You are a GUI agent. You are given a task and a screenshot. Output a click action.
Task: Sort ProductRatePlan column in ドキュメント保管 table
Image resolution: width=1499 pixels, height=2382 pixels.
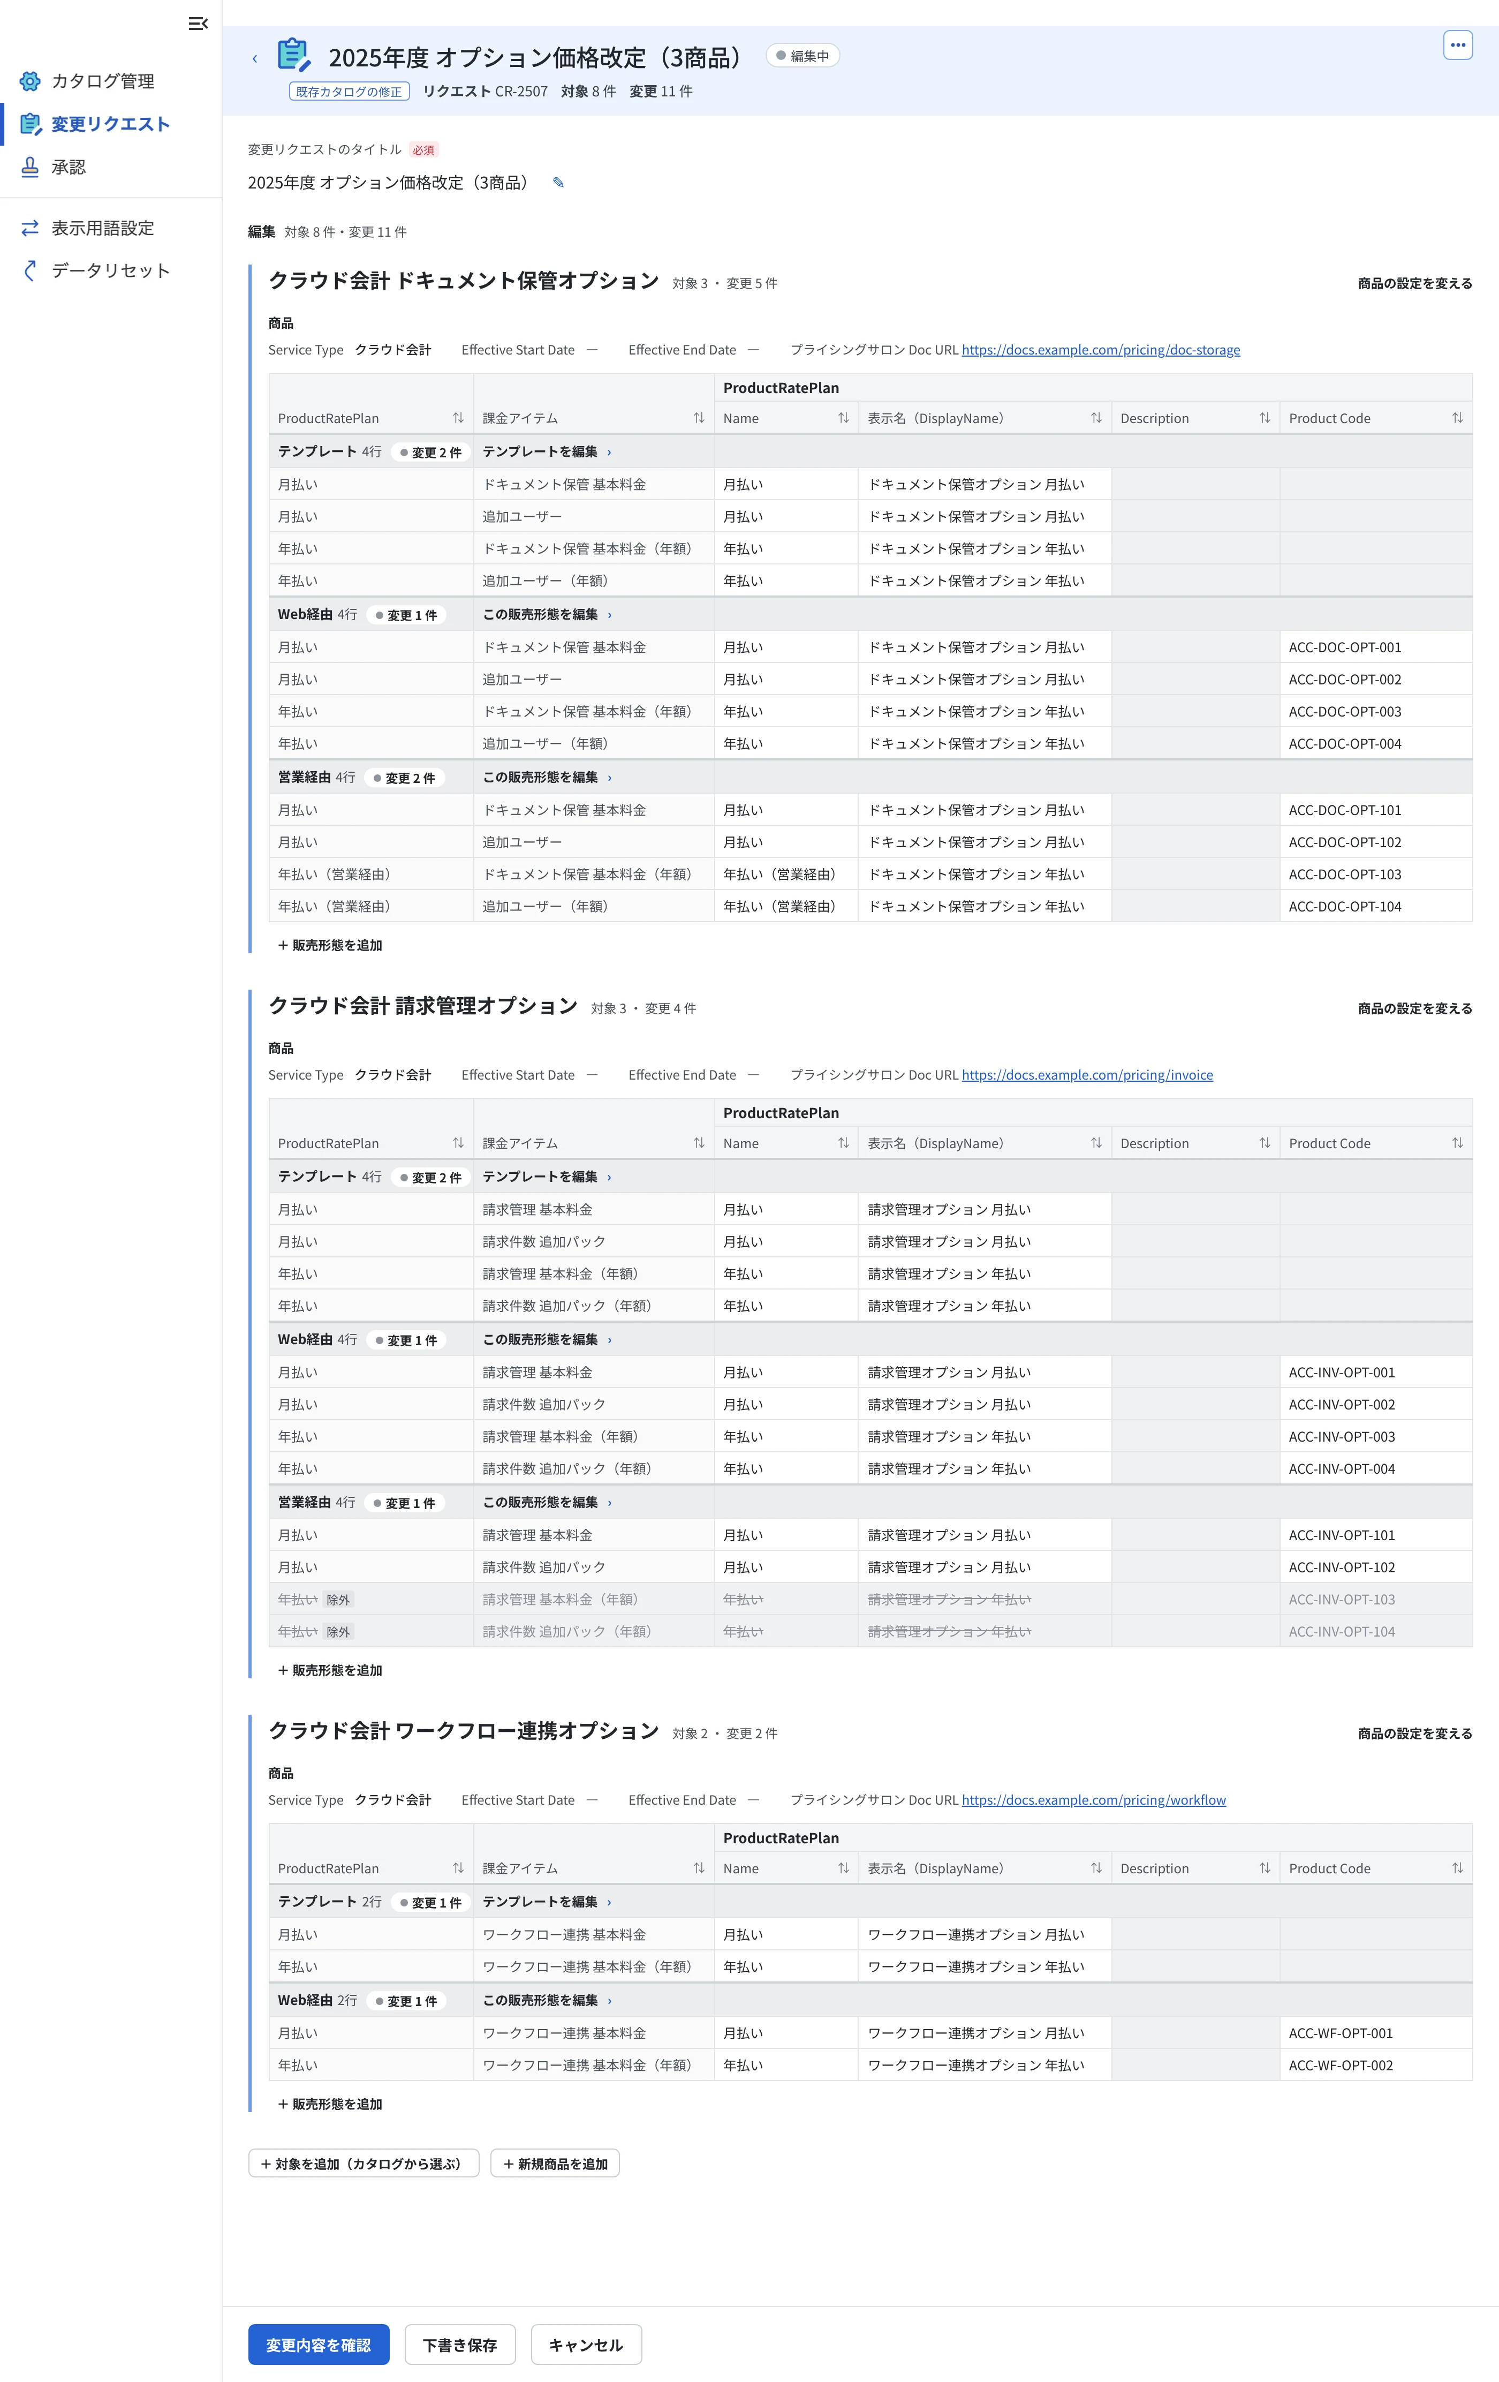tap(458, 418)
